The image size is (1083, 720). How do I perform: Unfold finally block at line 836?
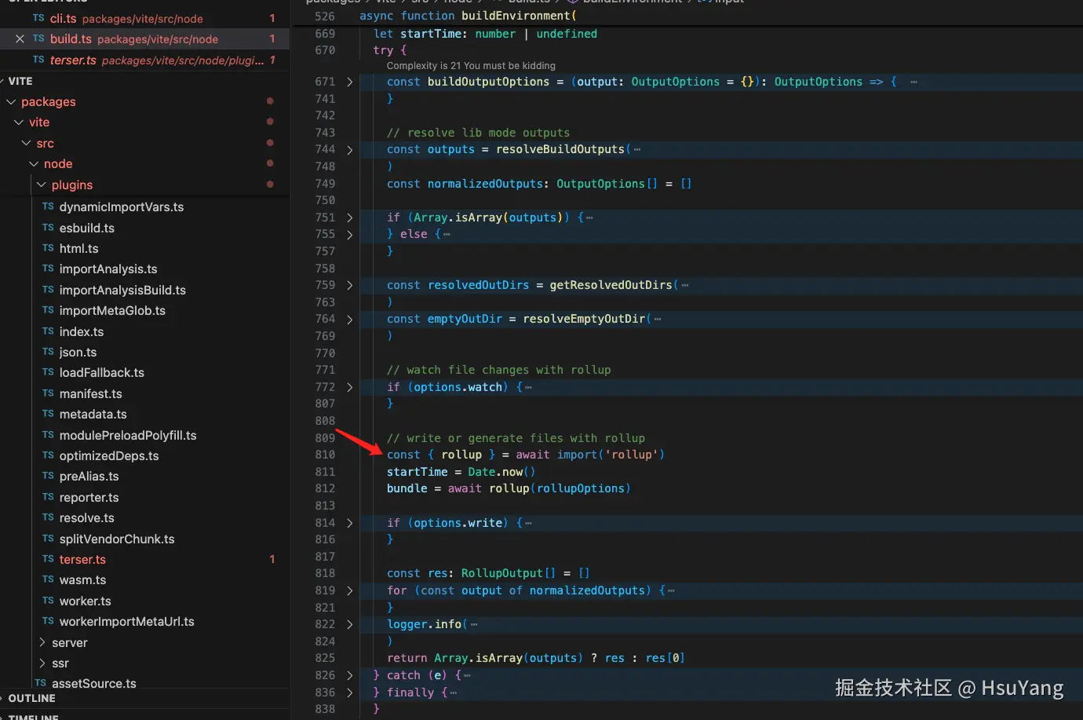coord(349,693)
